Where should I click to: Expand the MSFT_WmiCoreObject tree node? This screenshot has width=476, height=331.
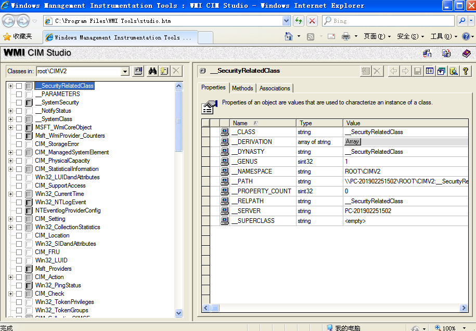click(10, 128)
